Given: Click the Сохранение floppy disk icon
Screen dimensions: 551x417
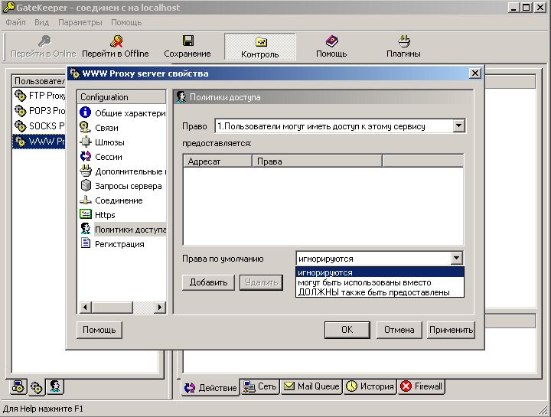Looking at the screenshot, I should [x=188, y=41].
